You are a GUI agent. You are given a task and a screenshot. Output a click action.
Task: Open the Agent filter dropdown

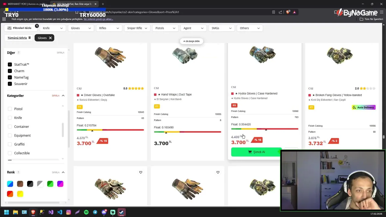193,28
